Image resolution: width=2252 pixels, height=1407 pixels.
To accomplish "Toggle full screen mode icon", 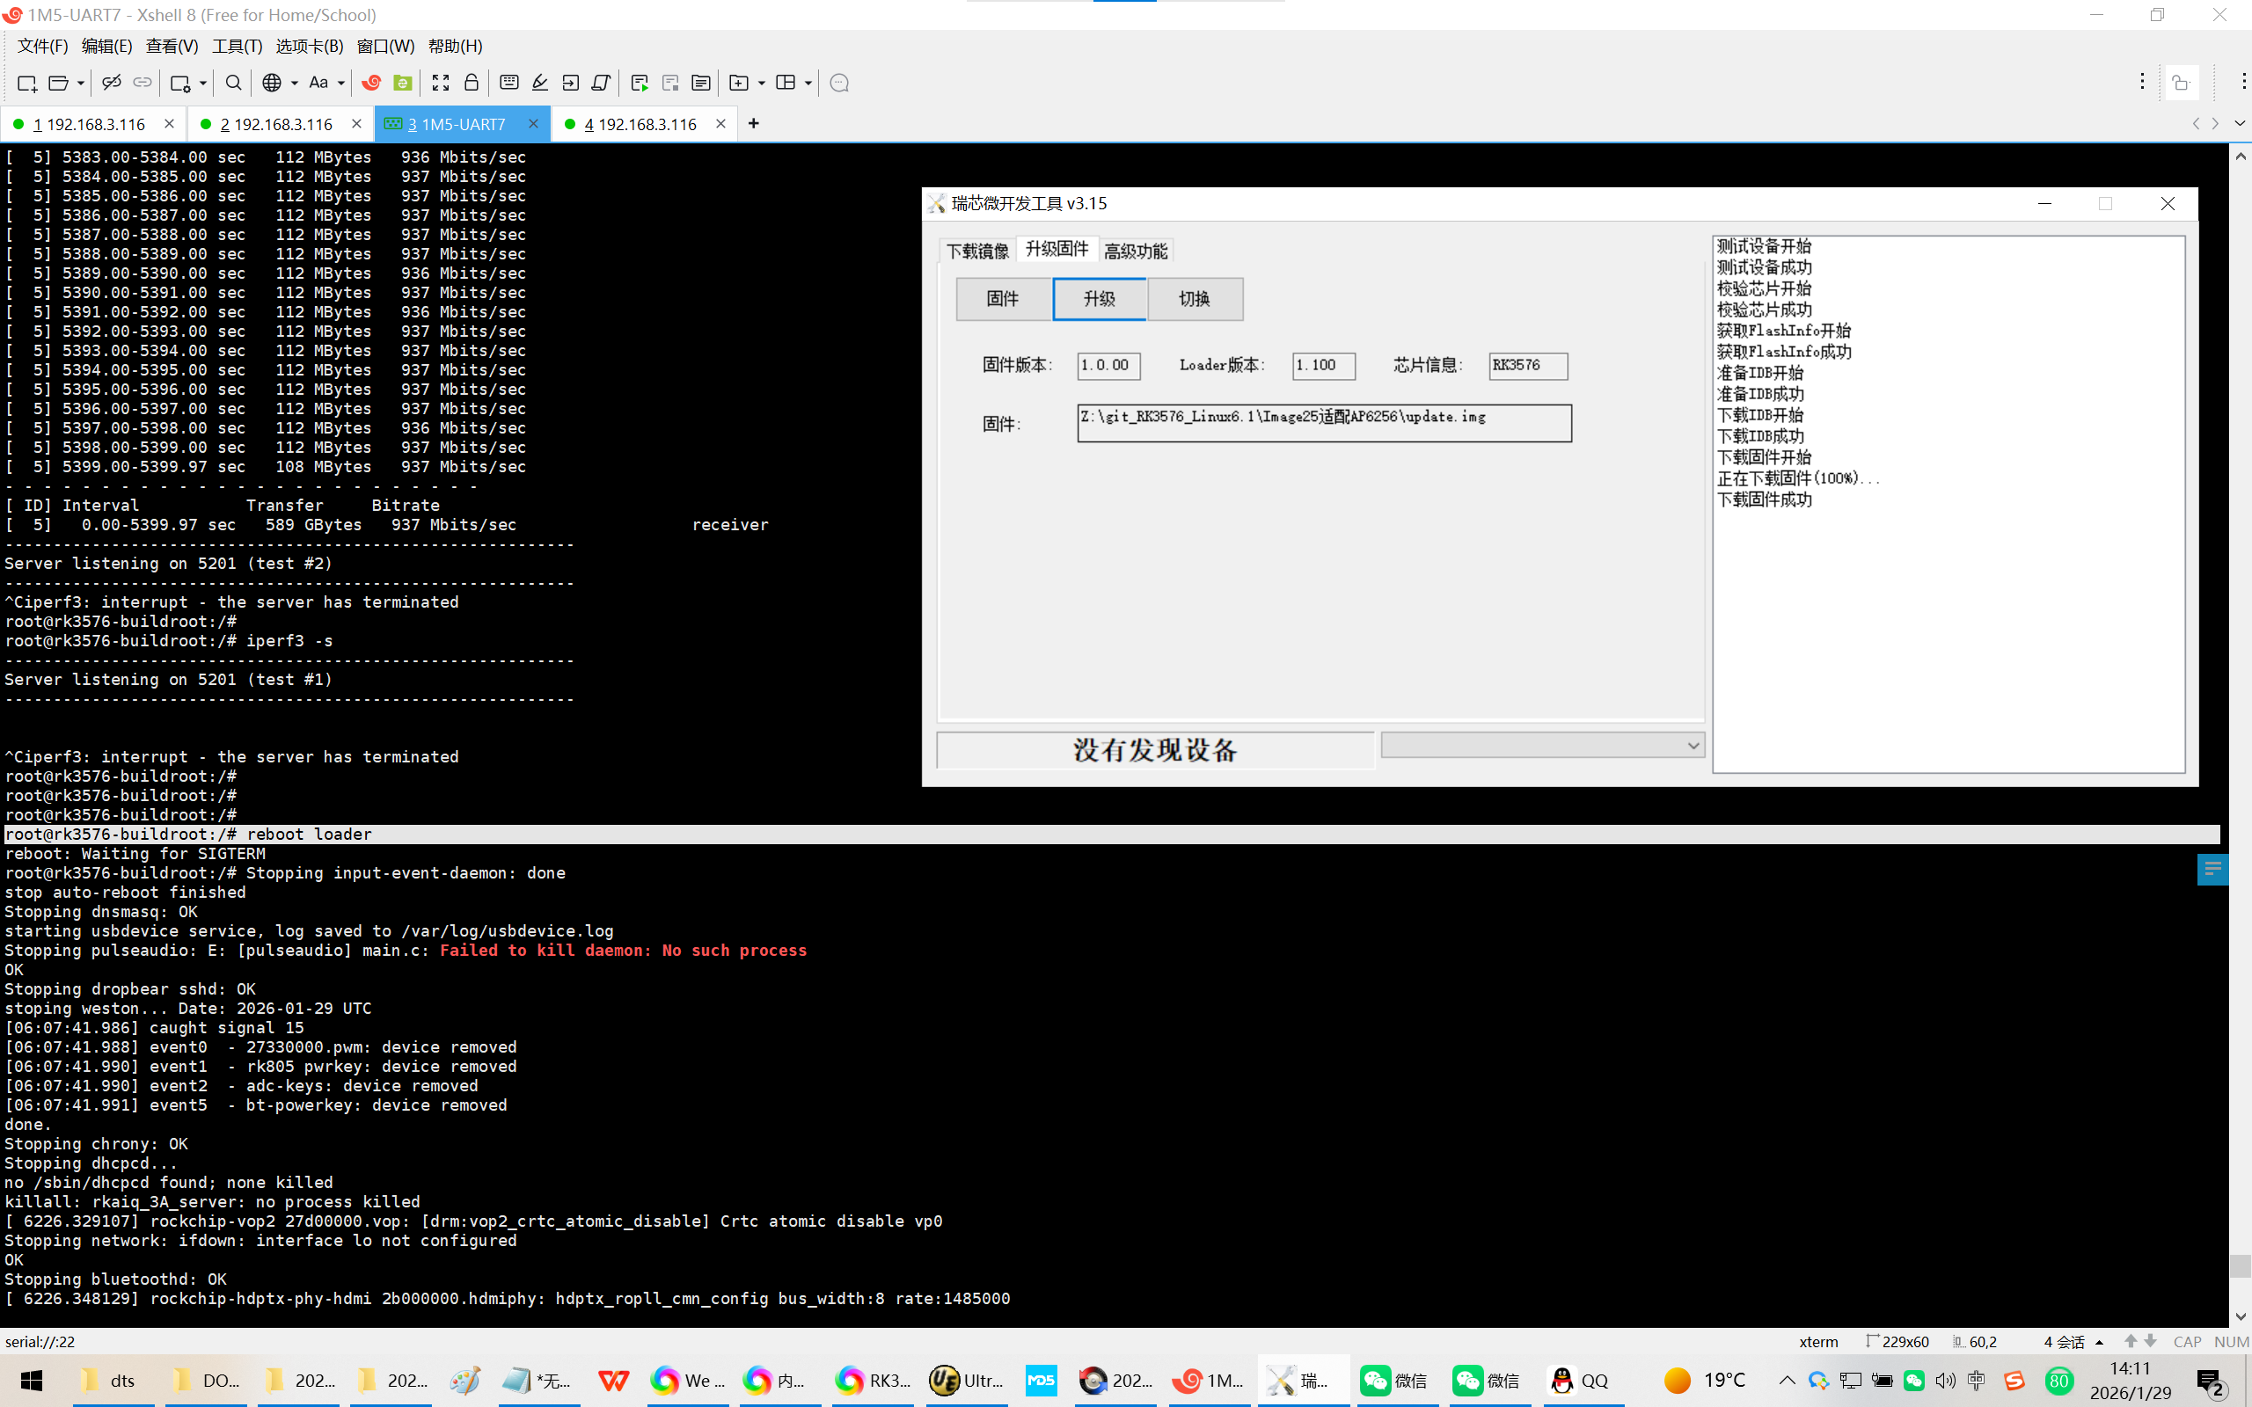I will pyautogui.click(x=440, y=83).
